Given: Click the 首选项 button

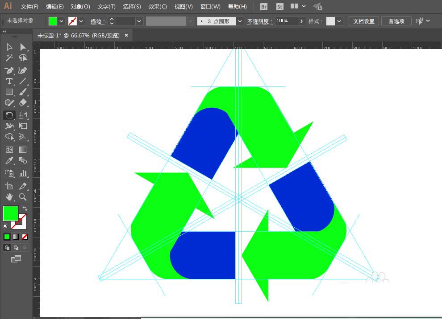Looking at the screenshot, I should (x=396, y=21).
